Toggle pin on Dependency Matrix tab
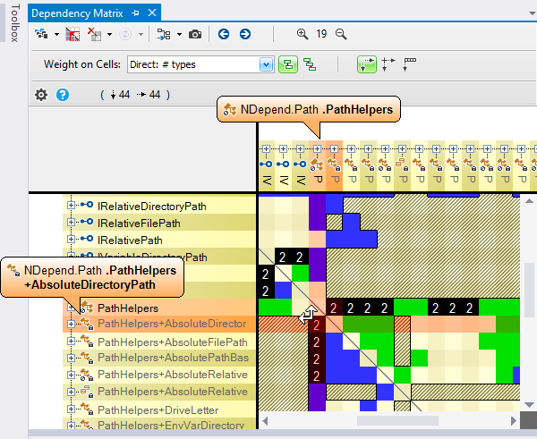This screenshot has width=537, height=439. 135,13
